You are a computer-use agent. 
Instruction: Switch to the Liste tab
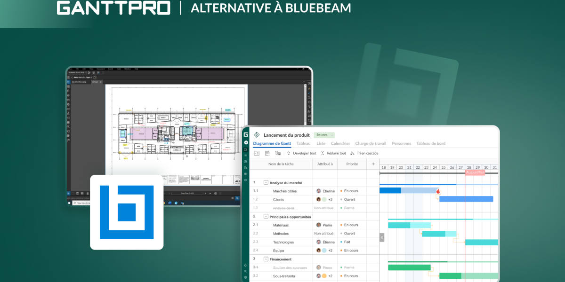(321, 143)
